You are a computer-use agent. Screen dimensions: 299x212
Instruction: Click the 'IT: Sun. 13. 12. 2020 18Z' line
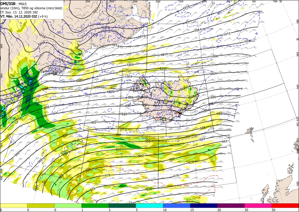coord(19,12)
